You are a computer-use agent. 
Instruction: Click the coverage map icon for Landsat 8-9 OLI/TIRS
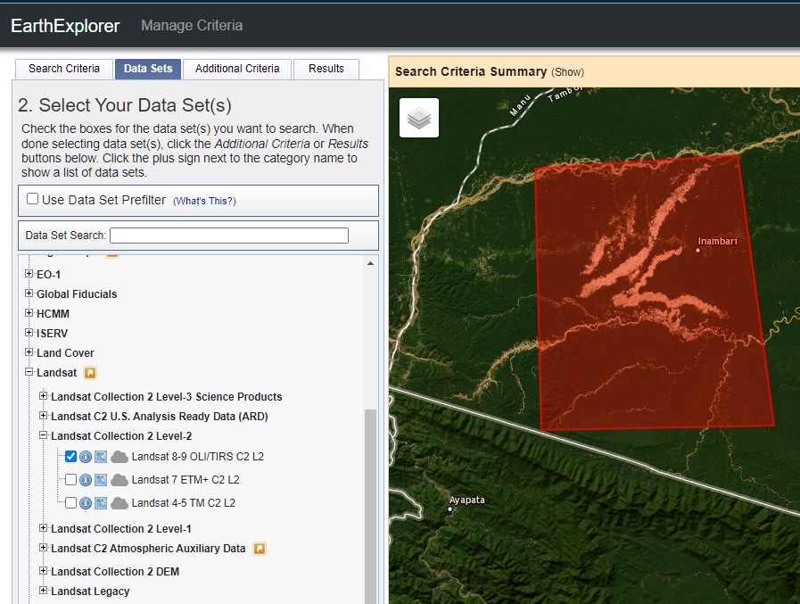[x=101, y=457]
